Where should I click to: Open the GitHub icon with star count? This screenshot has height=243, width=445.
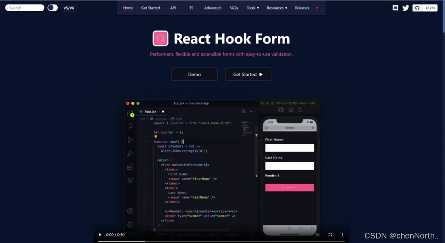(x=425, y=8)
